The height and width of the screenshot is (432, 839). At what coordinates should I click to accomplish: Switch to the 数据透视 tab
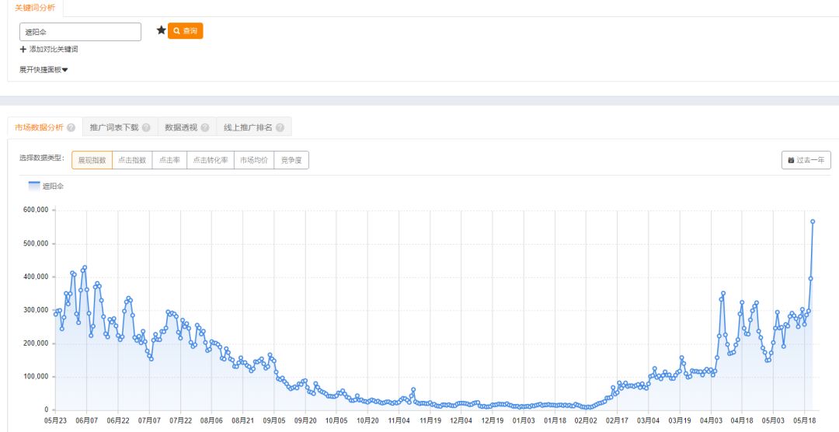(179, 127)
